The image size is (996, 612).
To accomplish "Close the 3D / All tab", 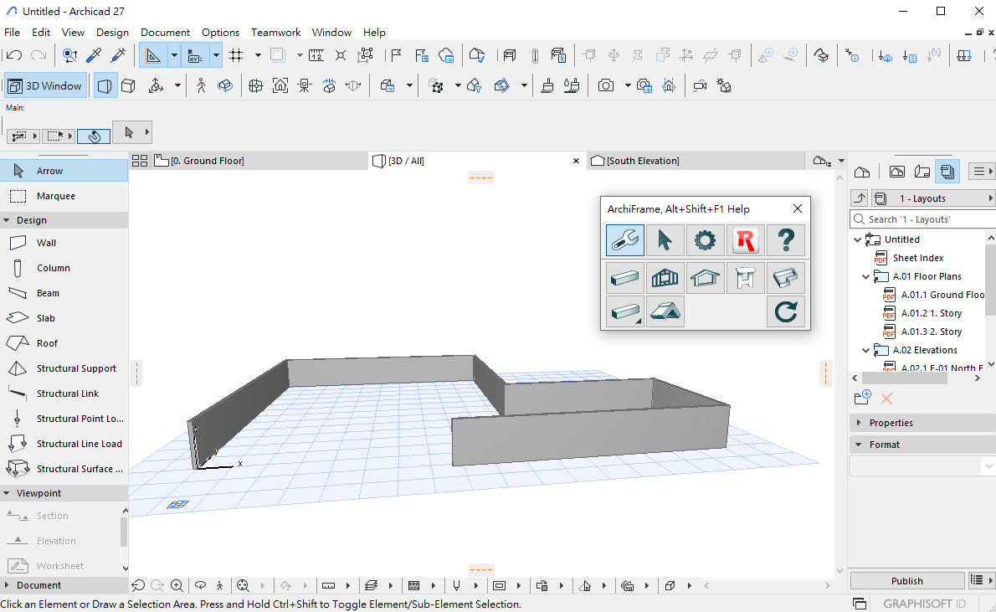I will click(x=576, y=161).
